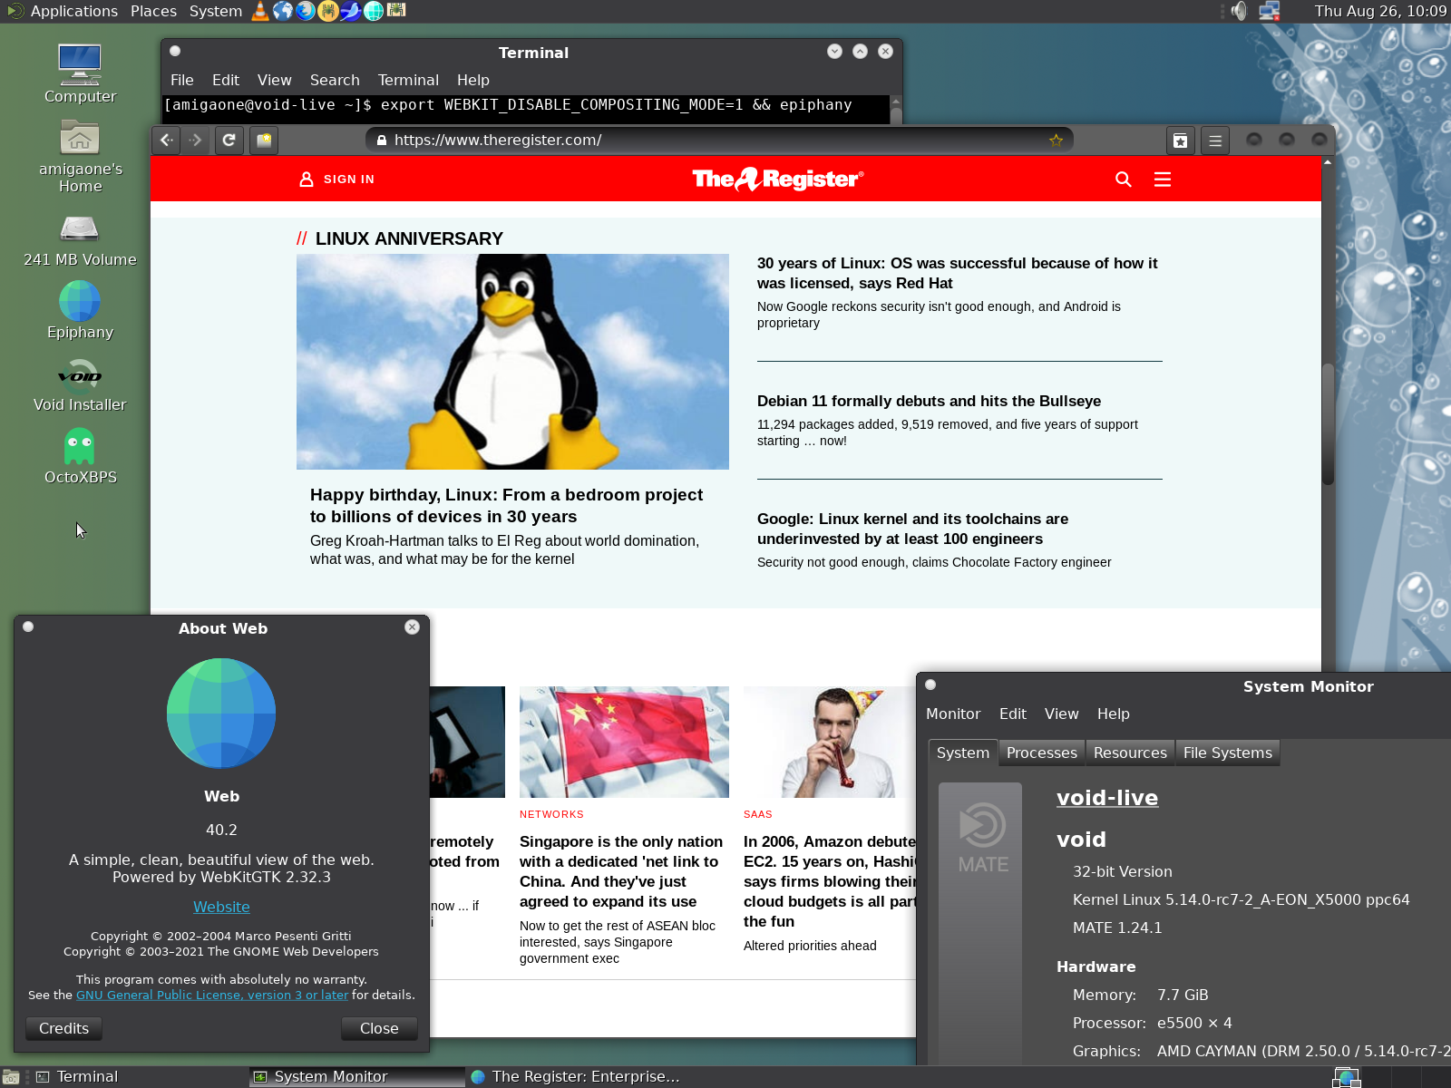Go back in the Epiphany browser
Screen dimensions: 1451x1088
point(166,141)
